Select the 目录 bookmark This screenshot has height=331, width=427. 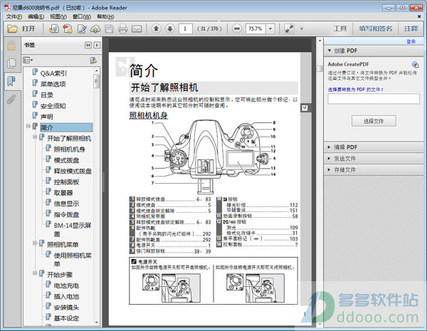point(47,95)
